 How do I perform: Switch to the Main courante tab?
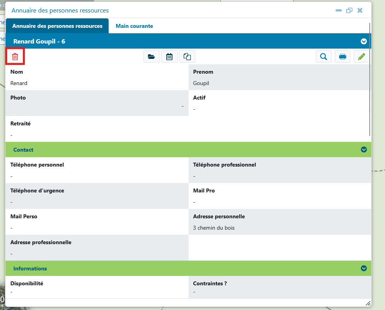[x=134, y=26]
